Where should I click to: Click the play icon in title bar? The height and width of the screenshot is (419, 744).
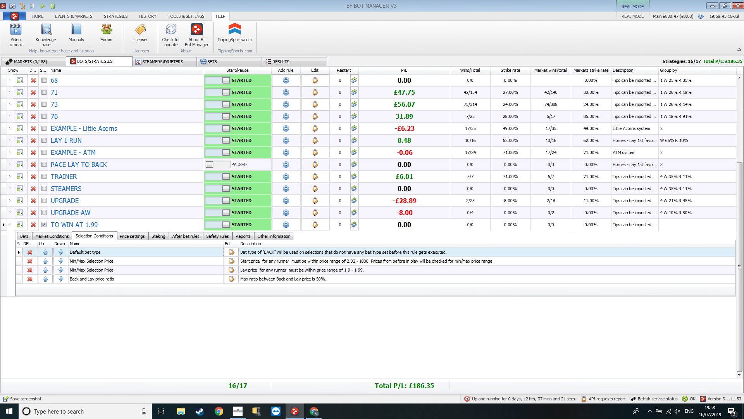click(x=43, y=6)
